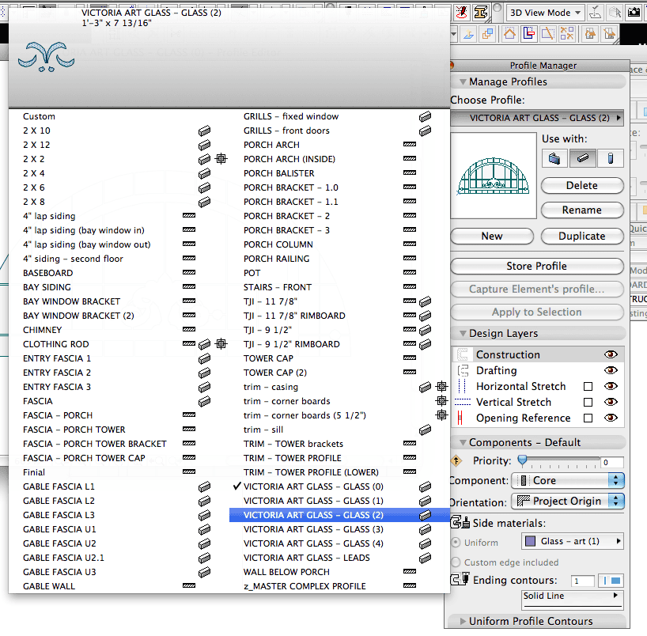Viewport: 647px width, 636px height.
Task: Click the New profile button
Action: [492, 236]
